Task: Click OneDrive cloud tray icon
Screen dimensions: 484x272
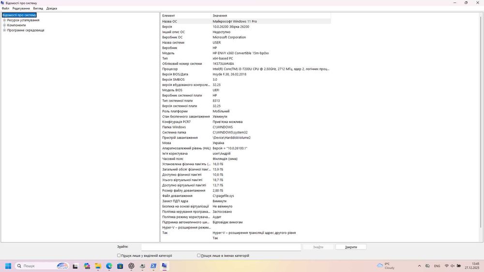Action: (x=427, y=266)
